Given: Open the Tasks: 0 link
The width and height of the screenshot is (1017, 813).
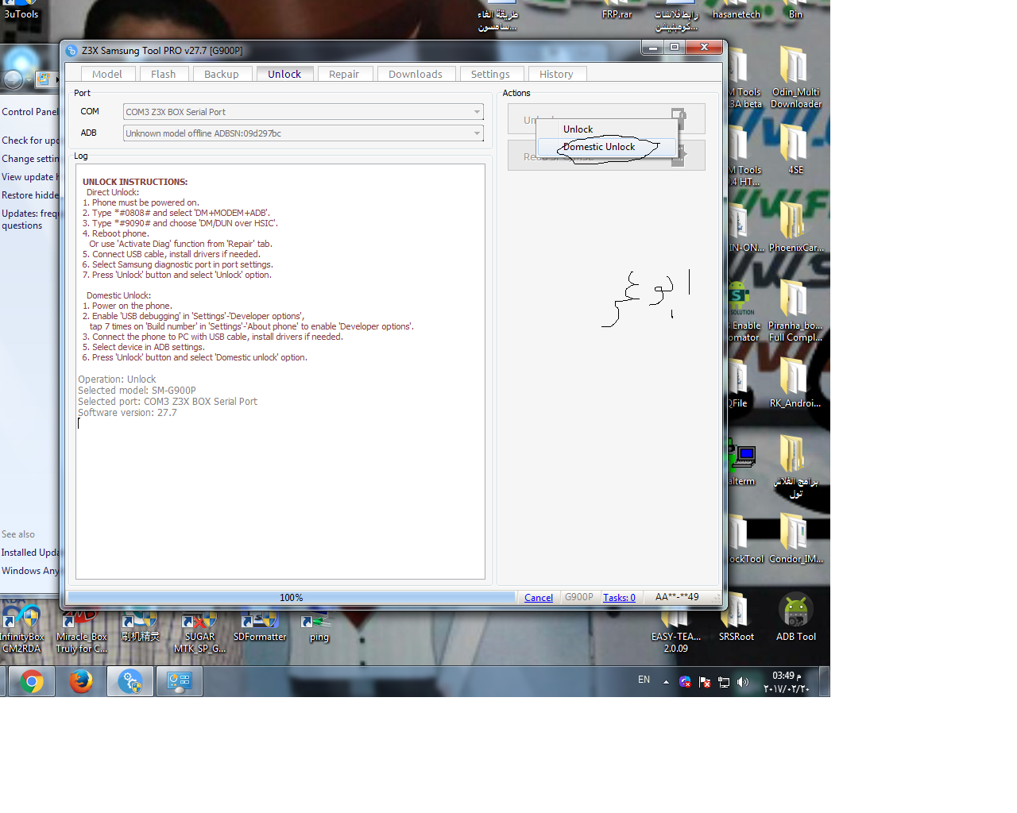Looking at the screenshot, I should pos(619,598).
